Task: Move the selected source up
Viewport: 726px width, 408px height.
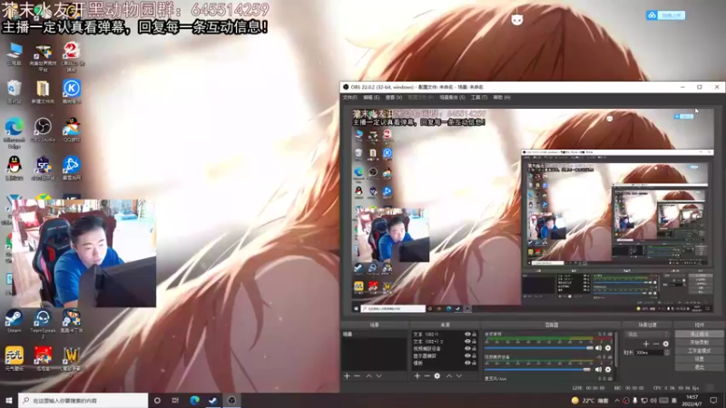Action: click(448, 376)
